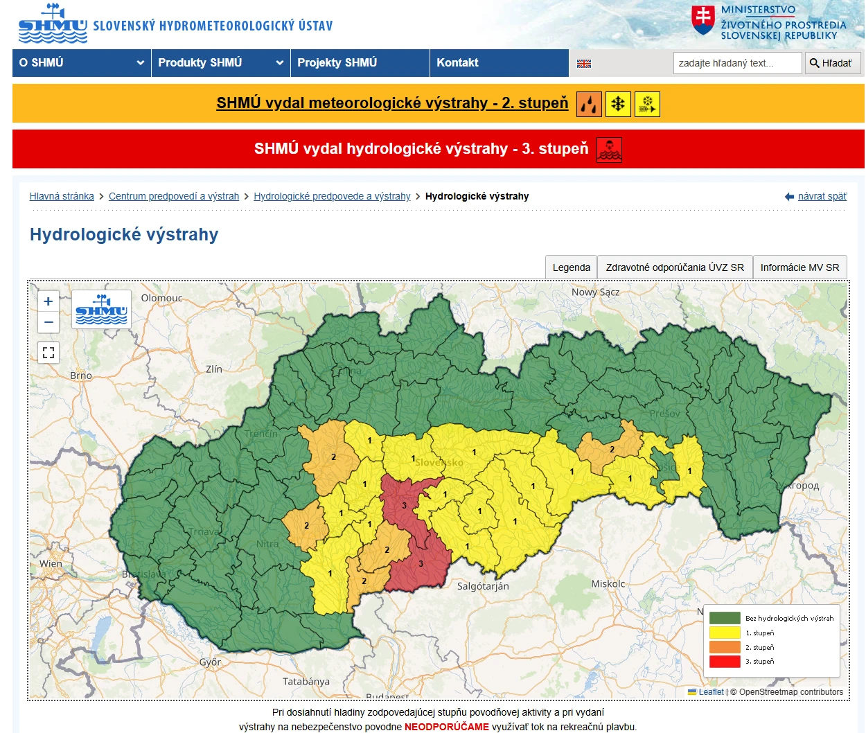Viewport: 866px width, 733px height.
Task: Toggle fullscreen map view
Action: pyautogui.click(x=48, y=353)
